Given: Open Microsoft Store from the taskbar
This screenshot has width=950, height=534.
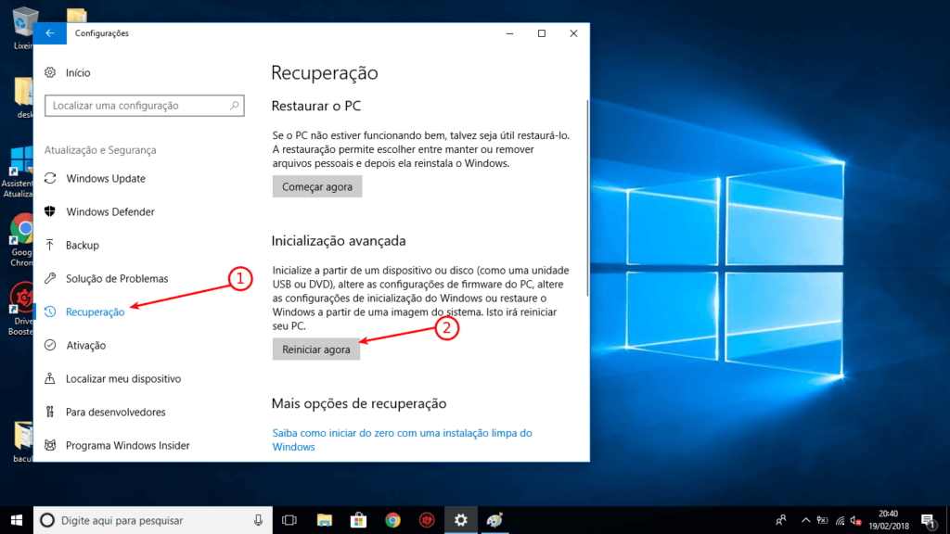Looking at the screenshot, I should tap(357, 520).
